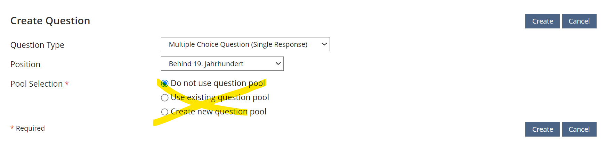Screen dimensions: 606x156
Task: Click the 'Create Question' page heading
Action: coord(50,21)
